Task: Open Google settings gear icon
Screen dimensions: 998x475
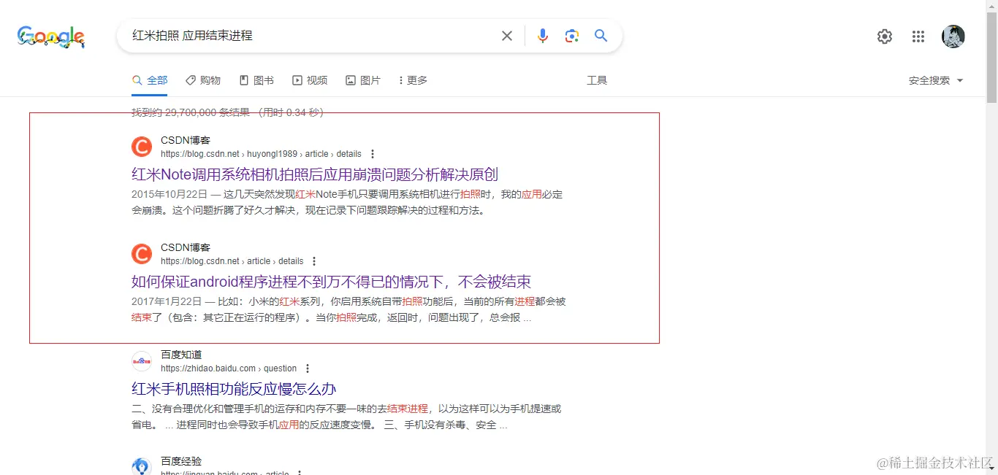Action: [885, 36]
